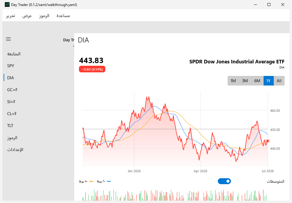Open the عرض menu
Viewport: 292px width, 203px height.
27,16
